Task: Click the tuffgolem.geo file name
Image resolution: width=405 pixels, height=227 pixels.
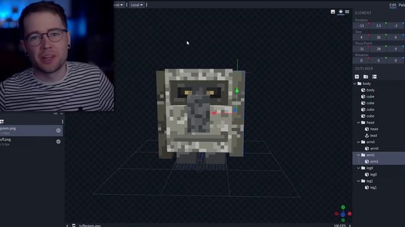Action: pos(90,226)
